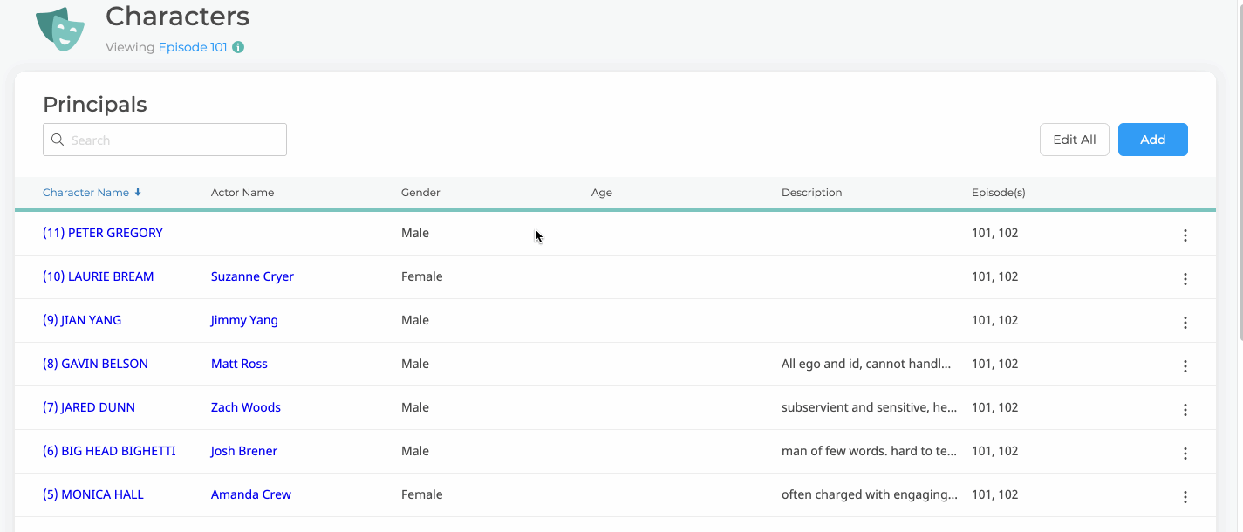Click the blue Add button
The image size is (1243, 532).
click(1153, 140)
